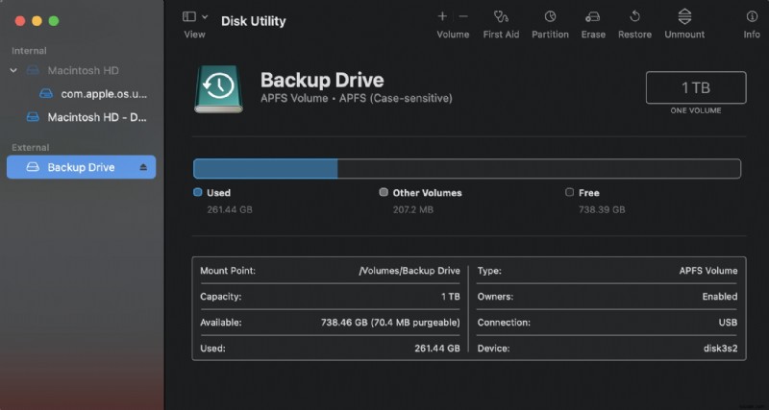Click the First Aid stethoscope icon
769x410 pixels.
pos(501,16)
